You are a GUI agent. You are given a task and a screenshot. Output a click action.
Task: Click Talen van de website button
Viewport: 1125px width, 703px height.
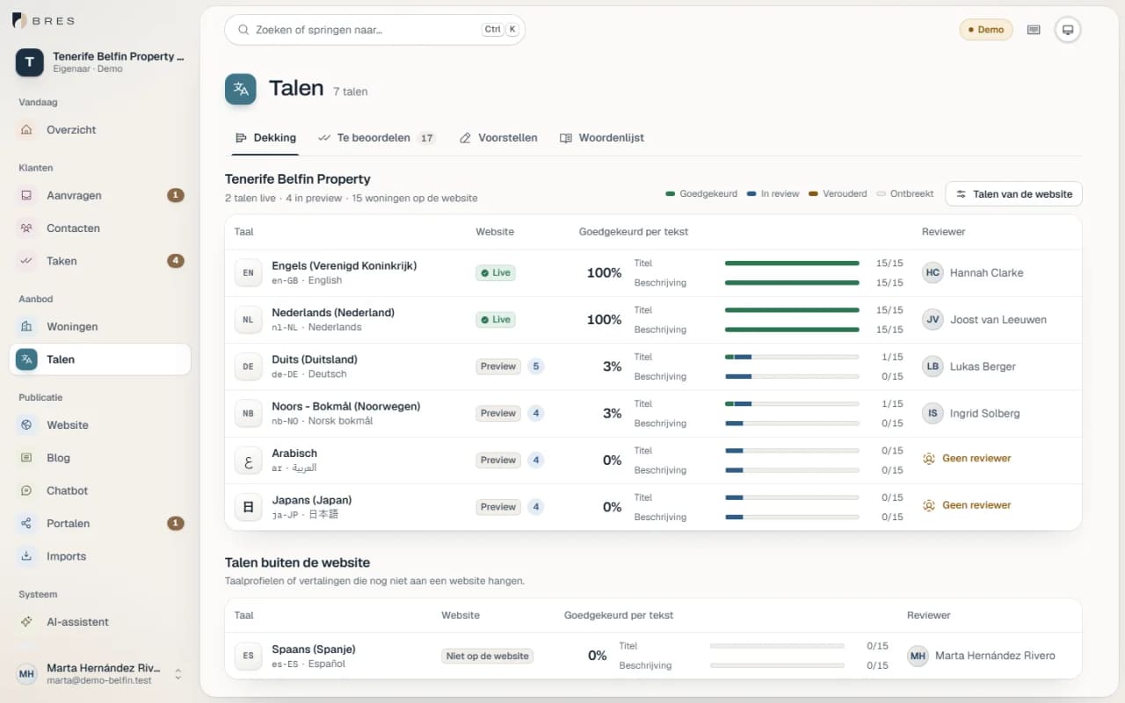[x=1013, y=194]
